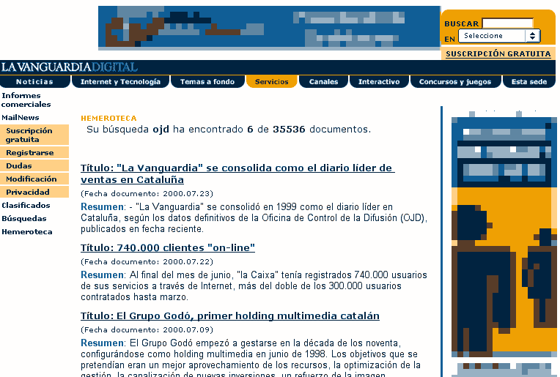Click the date text 2000.07.22
560x377 pixels.
point(186,262)
